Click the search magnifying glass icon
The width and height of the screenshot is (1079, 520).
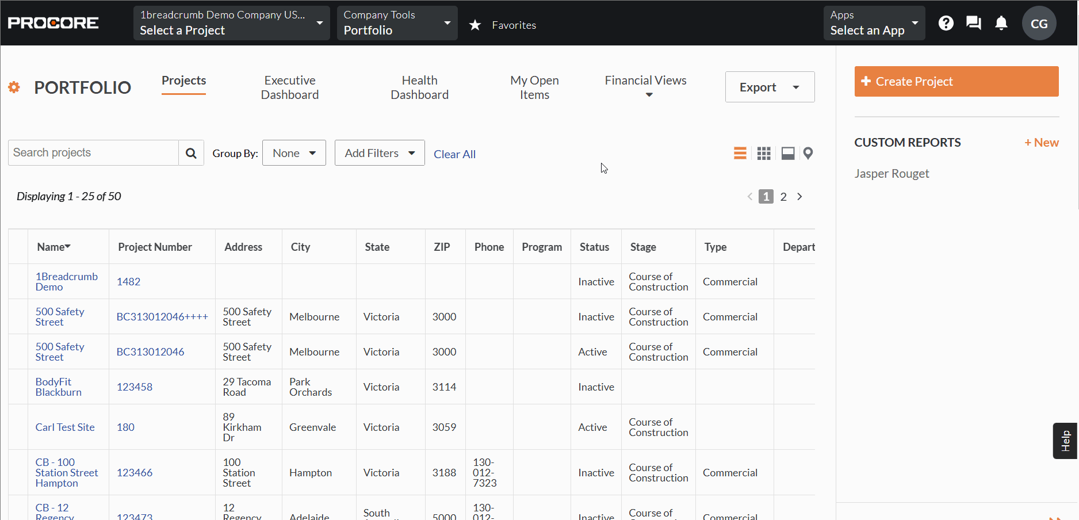(x=191, y=152)
